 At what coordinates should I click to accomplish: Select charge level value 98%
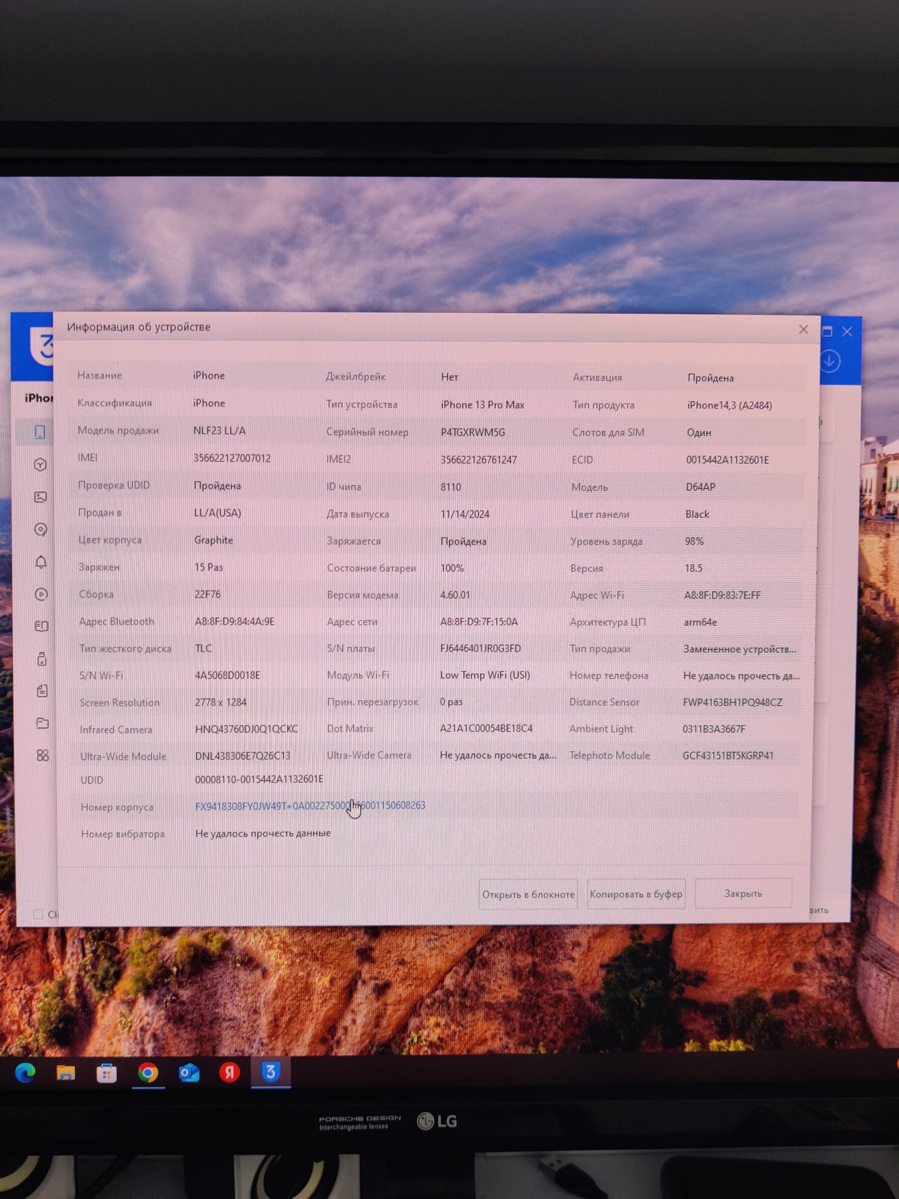click(x=694, y=541)
